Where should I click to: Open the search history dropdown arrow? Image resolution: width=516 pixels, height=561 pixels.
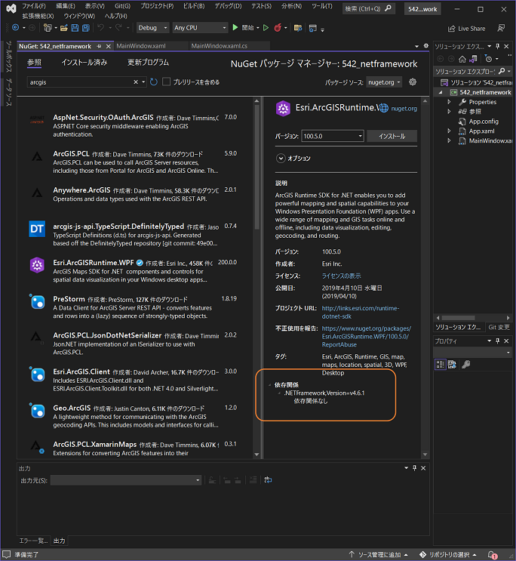(143, 82)
